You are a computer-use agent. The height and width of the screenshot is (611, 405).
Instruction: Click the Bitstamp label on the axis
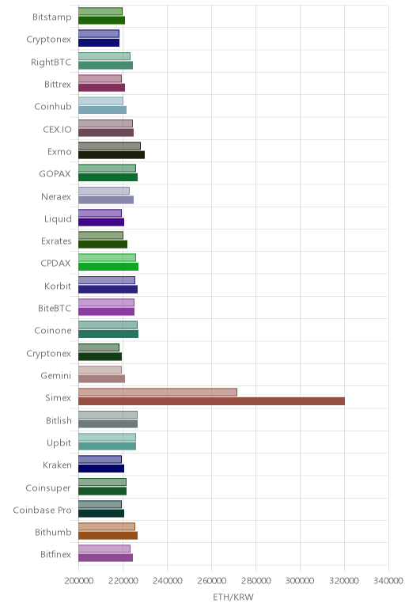pos(51,17)
